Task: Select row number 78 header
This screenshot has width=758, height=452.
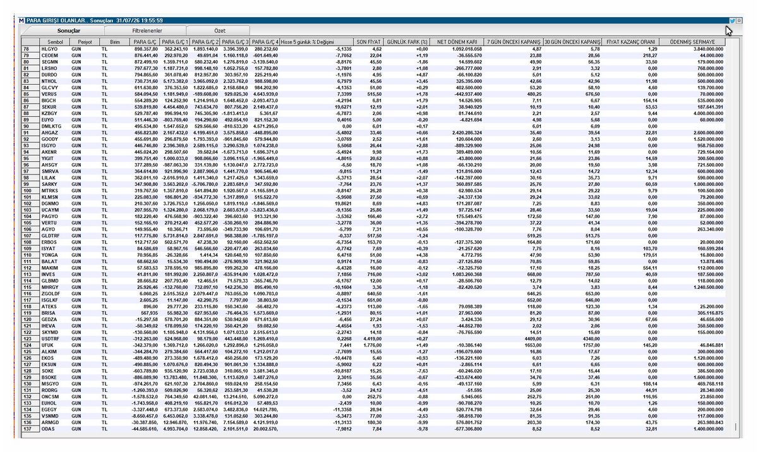Action: [x=30, y=49]
